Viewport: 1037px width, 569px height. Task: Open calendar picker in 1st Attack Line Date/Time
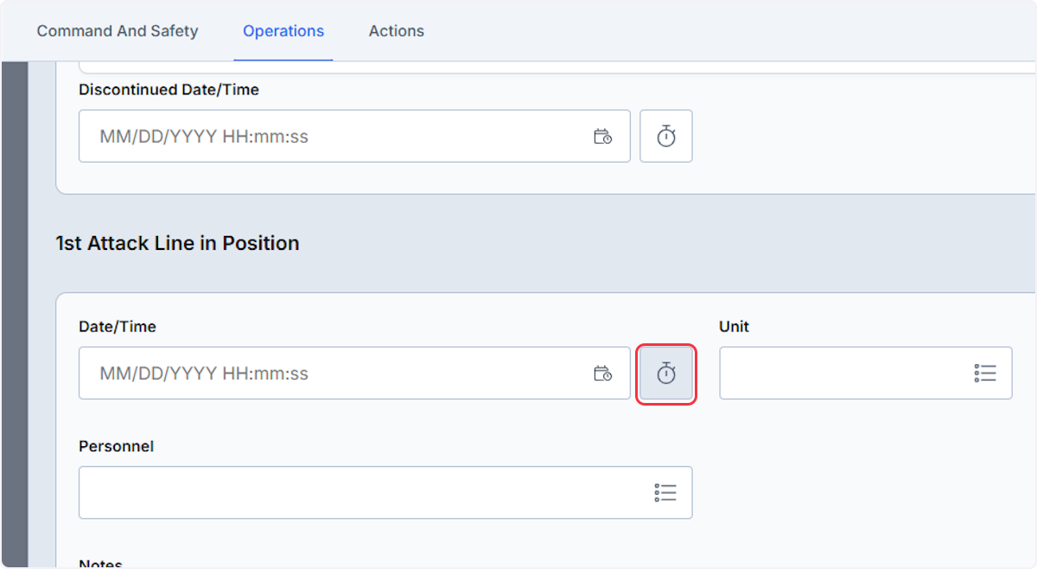click(x=603, y=374)
